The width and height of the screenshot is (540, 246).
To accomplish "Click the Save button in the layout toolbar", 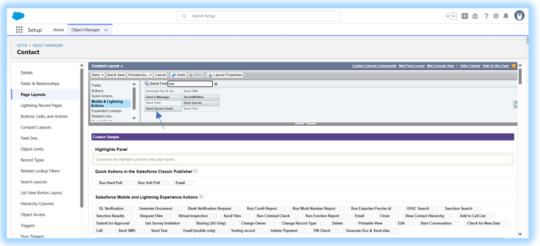I will pyautogui.click(x=96, y=75).
